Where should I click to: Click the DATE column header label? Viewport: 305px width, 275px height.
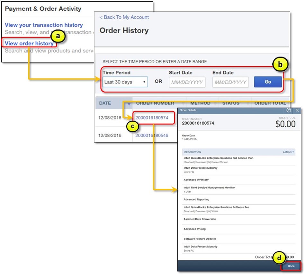coord(105,103)
